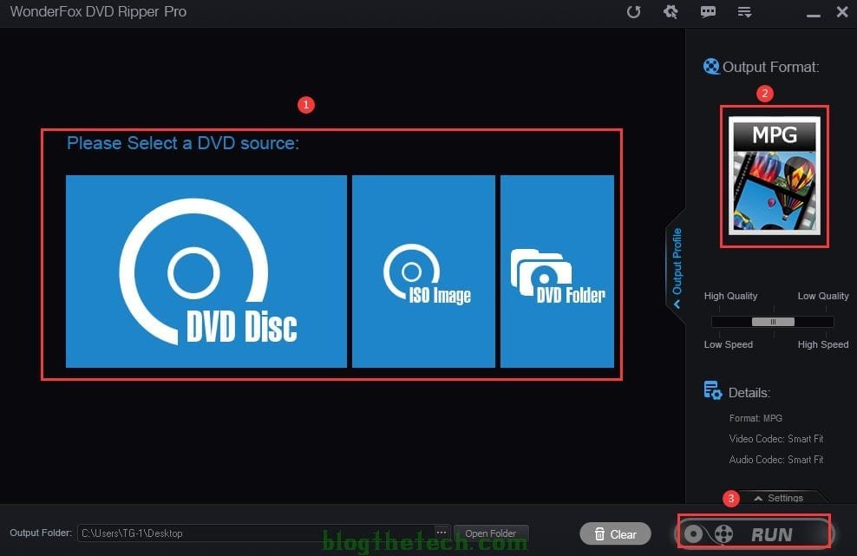Image resolution: width=857 pixels, height=556 pixels.
Task: Open the gear settings icon in title bar
Action: pyautogui.click(x=671, y=12)
